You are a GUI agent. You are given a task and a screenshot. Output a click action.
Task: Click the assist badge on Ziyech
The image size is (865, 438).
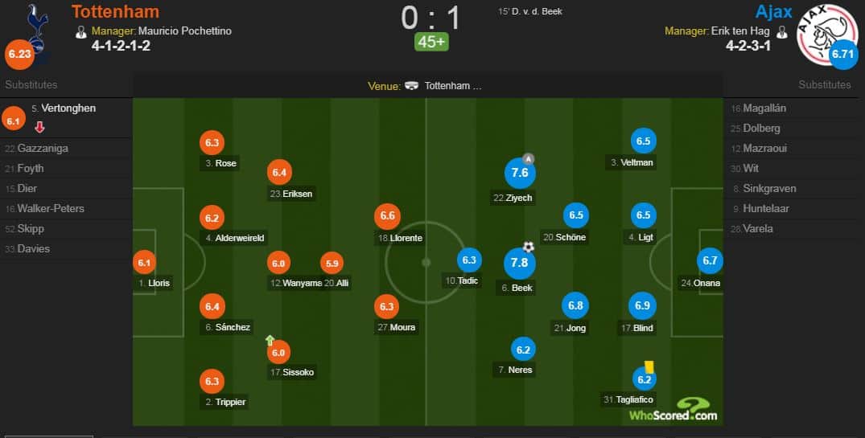[528, 159]
